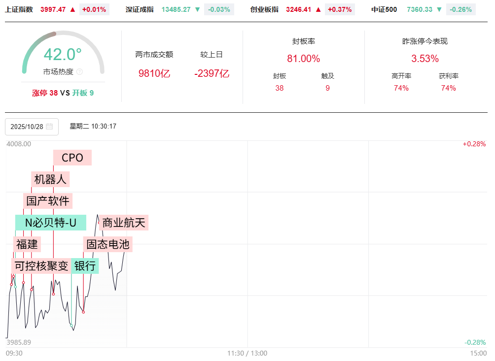The image size is (495, 361).
Task: Click the green 银行 sector tag
Action: [x=85, y=266]
